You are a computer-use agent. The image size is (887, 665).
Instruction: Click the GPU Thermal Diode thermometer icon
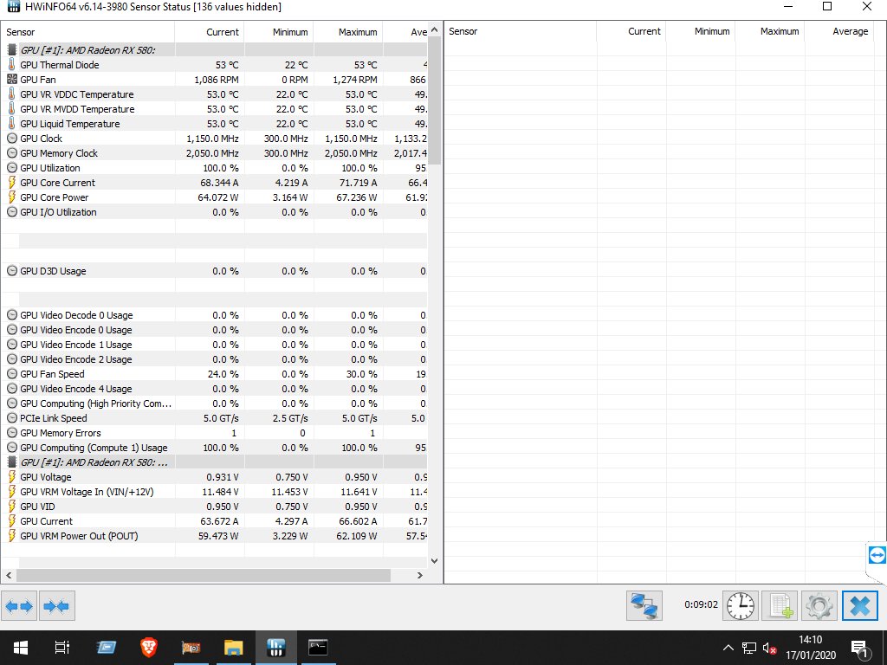tap(12, 64)
